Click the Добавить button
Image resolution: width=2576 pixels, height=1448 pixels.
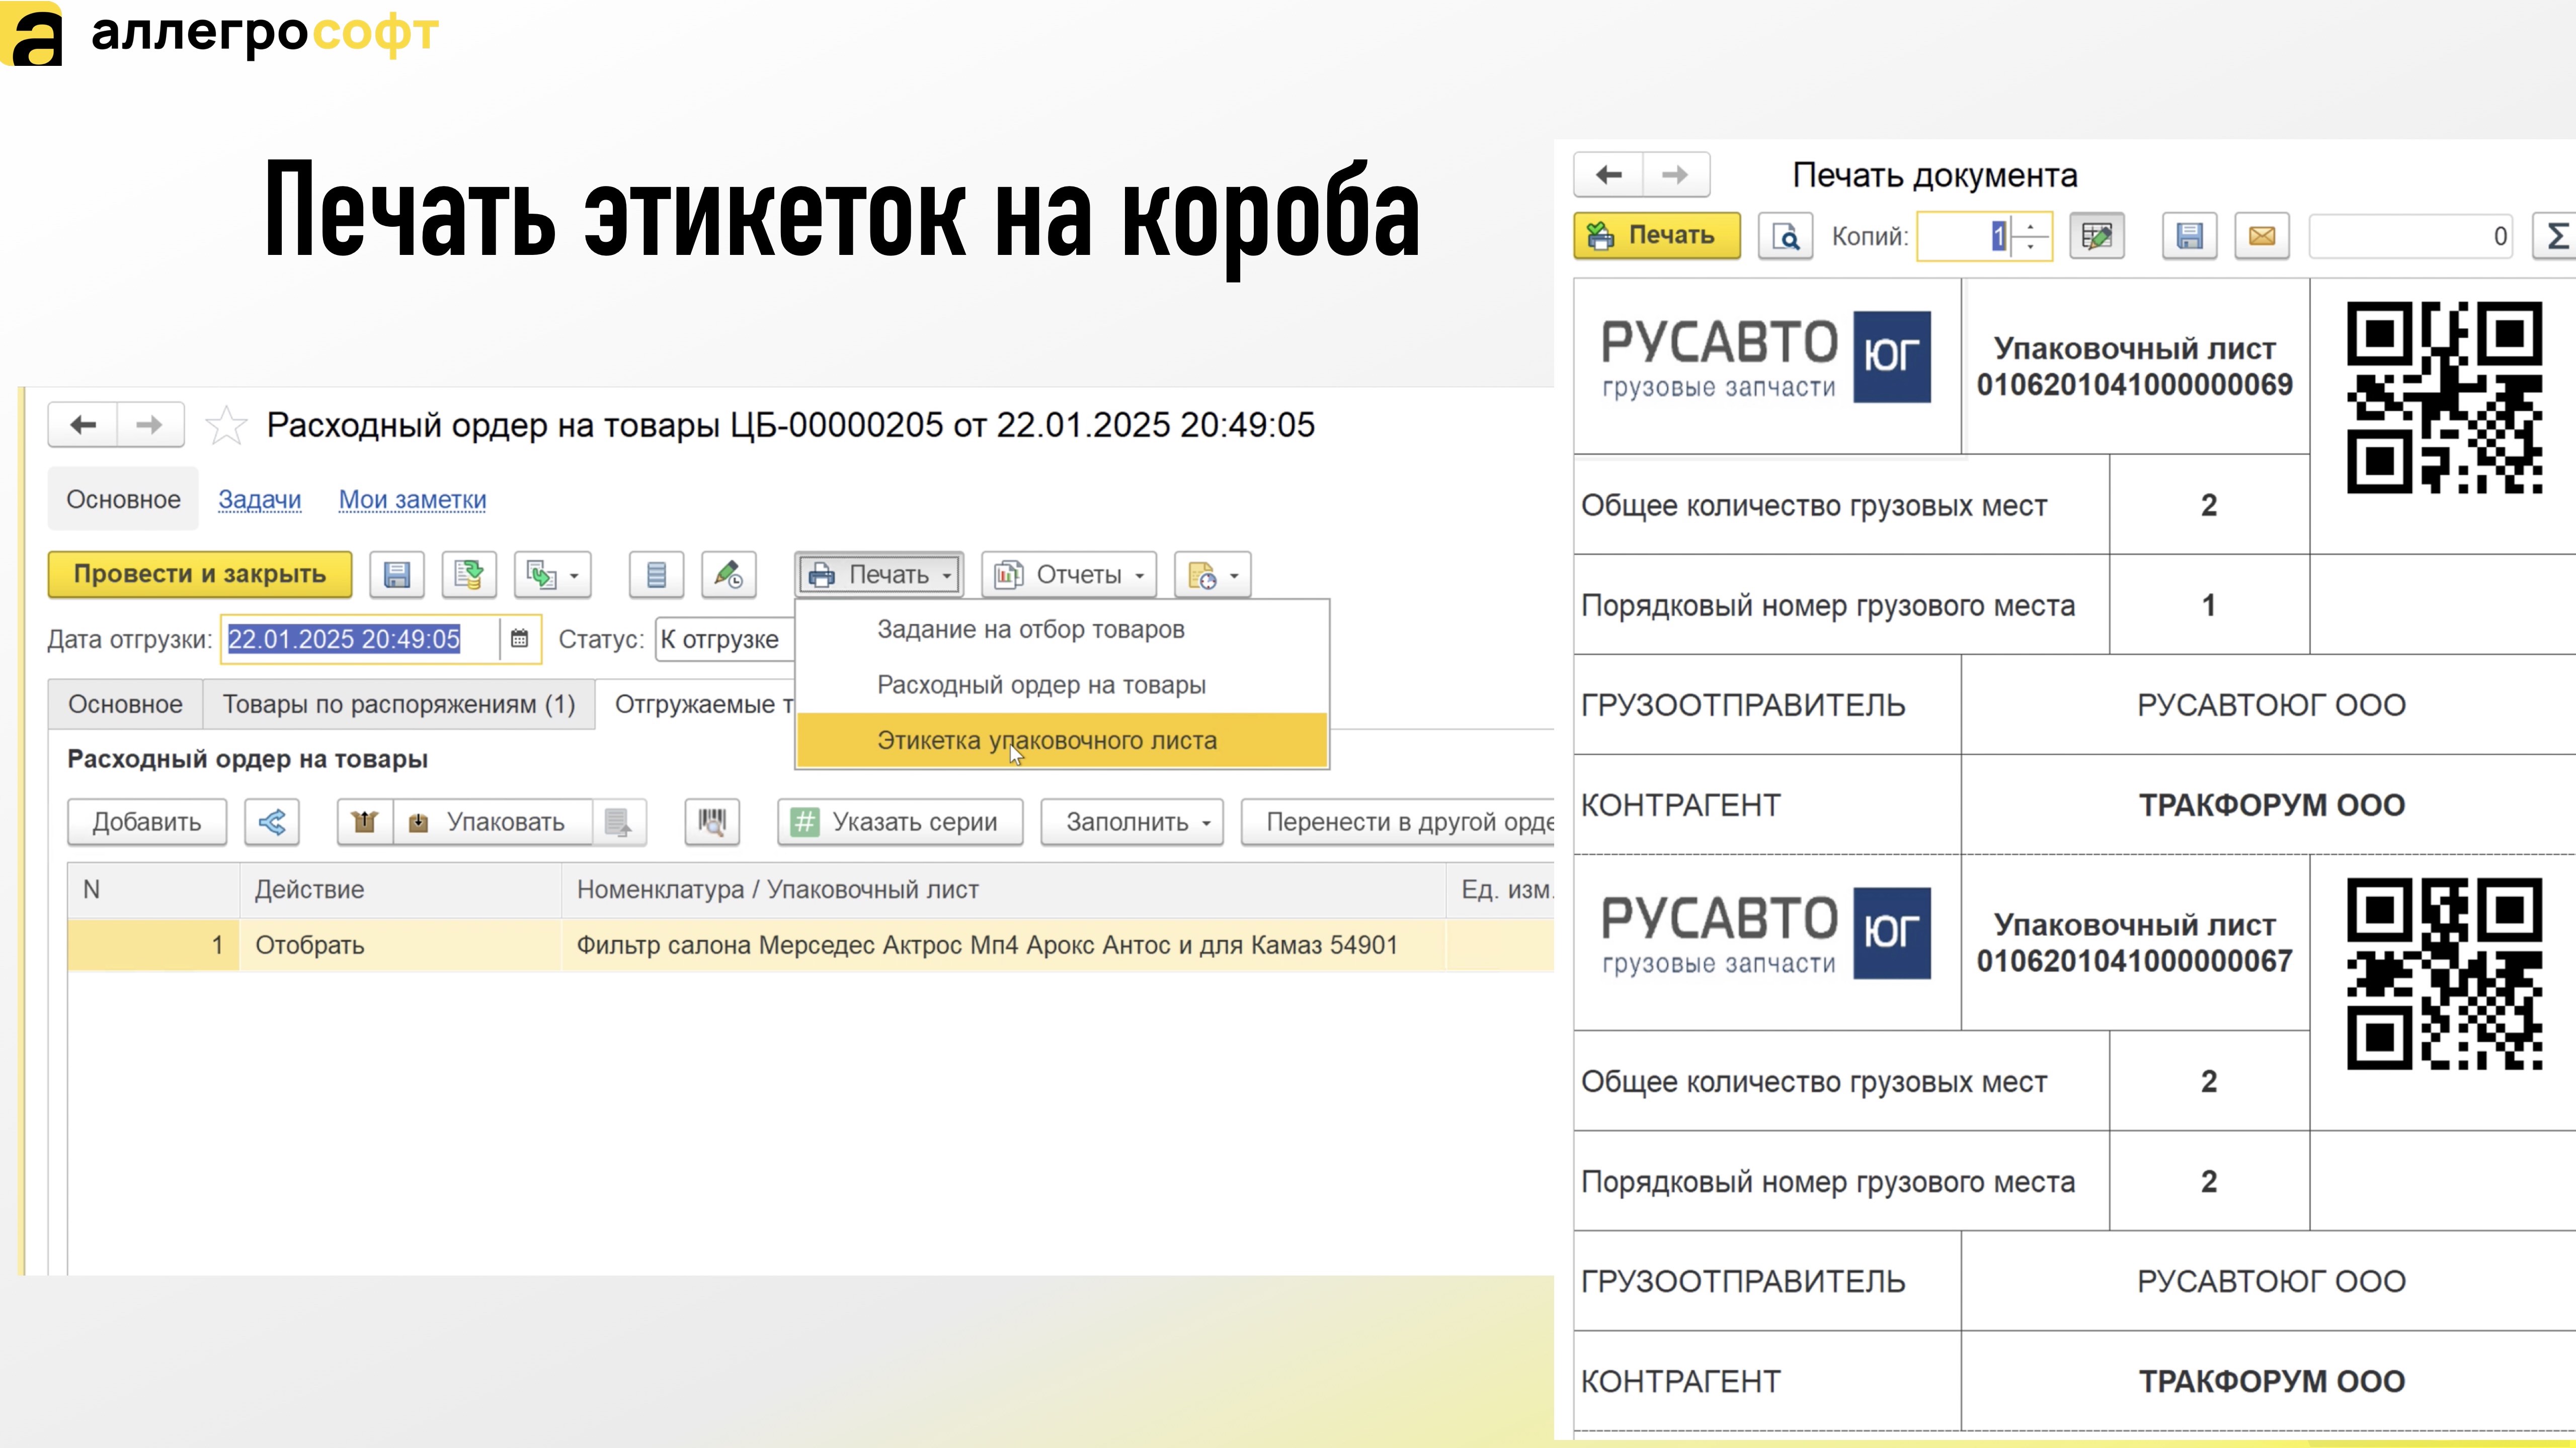pyautogui.click(x=147, y=823)
